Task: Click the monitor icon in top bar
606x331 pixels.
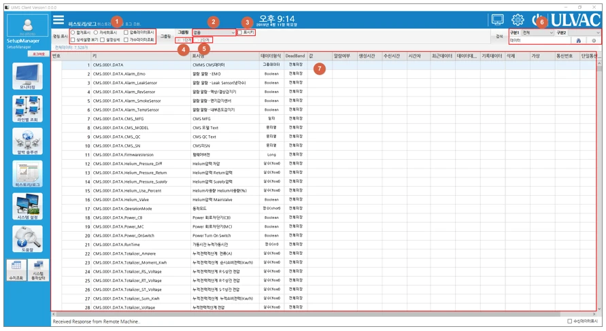Action: [x=497, y=20]
